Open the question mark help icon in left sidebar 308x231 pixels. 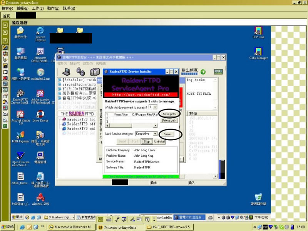coord(5,41)
